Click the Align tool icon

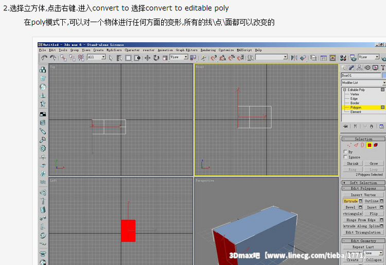pos(303,58)
